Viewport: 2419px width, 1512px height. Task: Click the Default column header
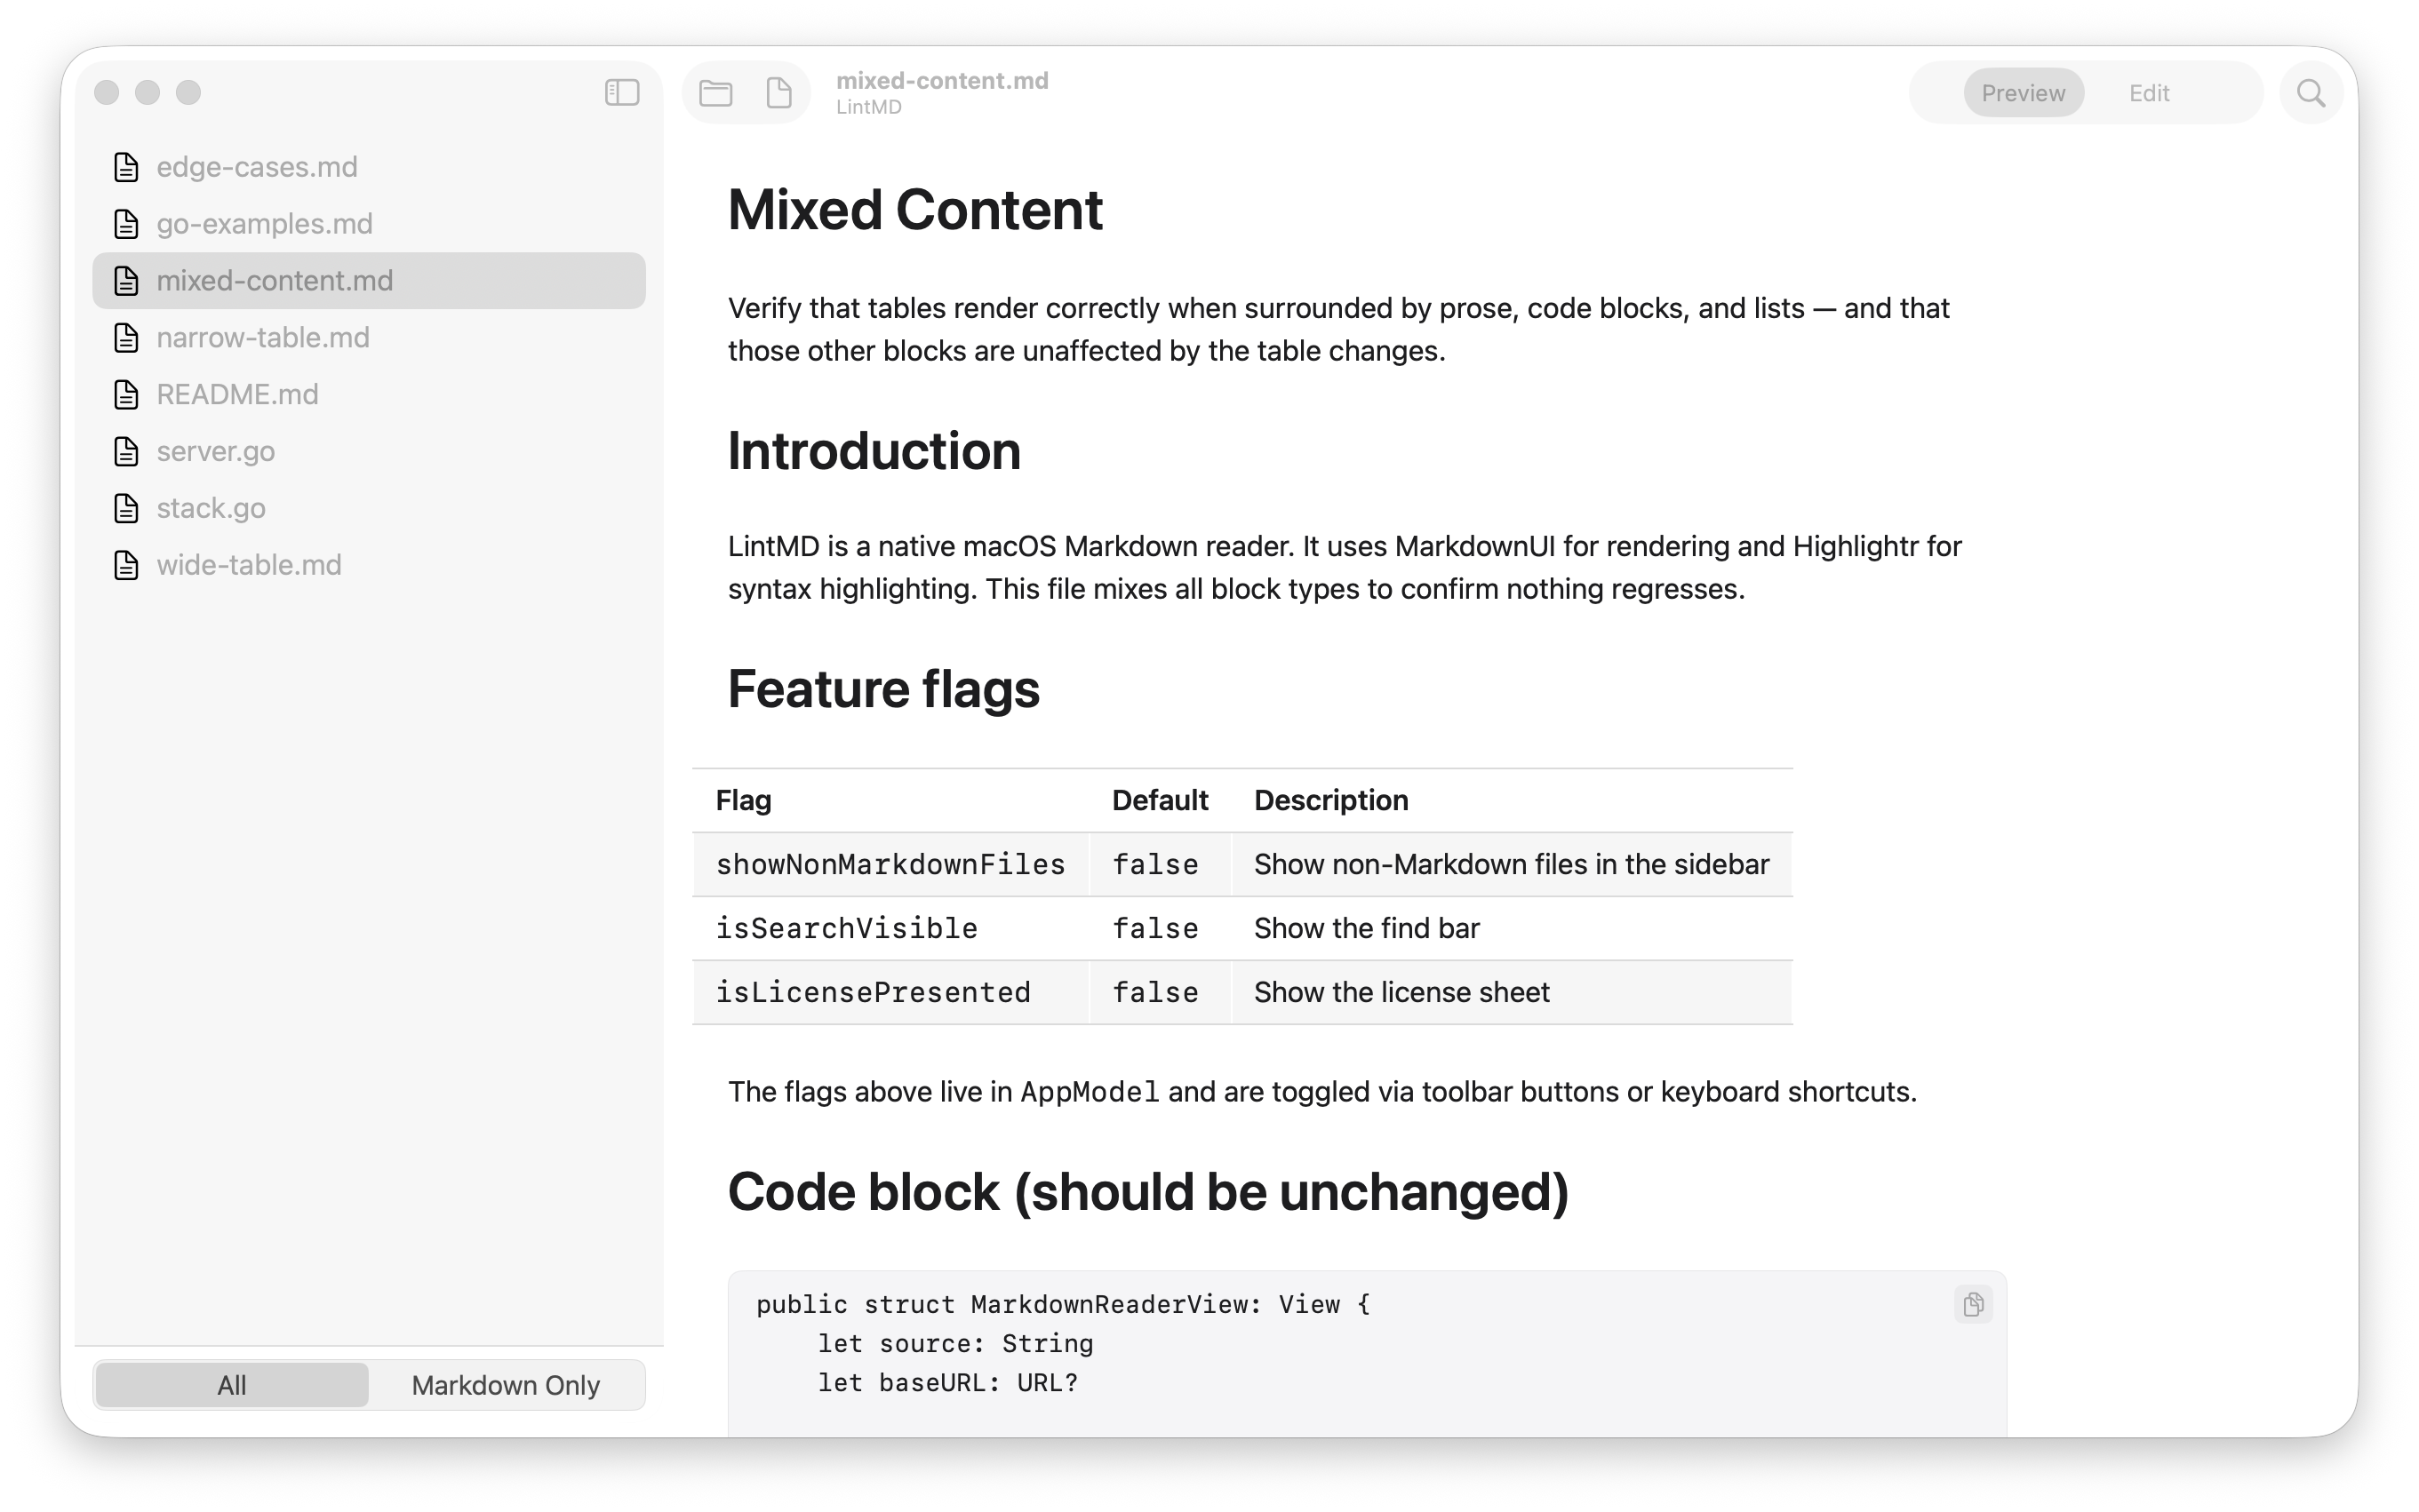[x=1160, y=800]
